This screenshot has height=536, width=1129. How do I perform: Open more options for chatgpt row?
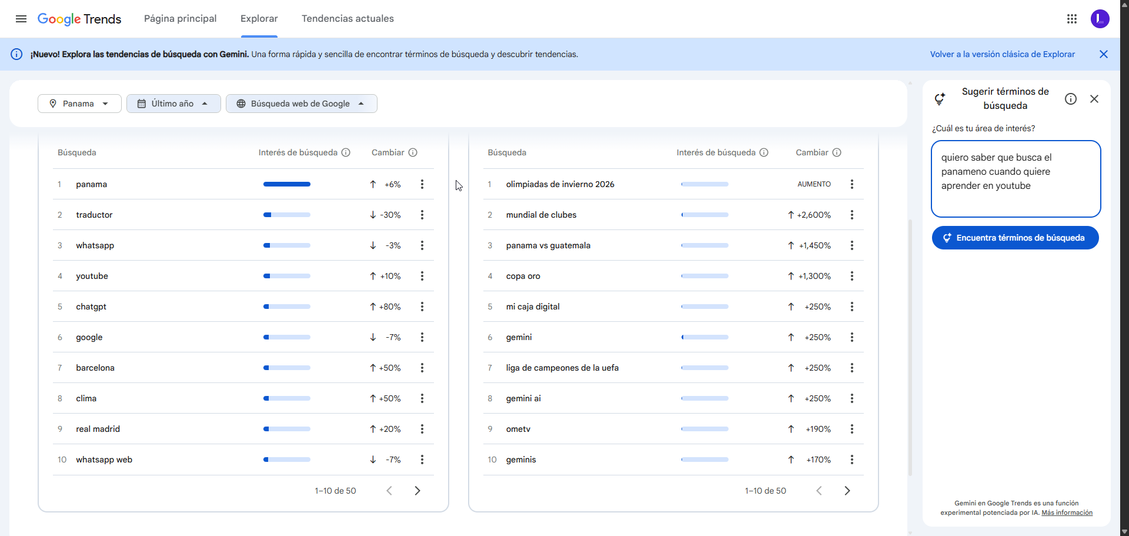click(x=422, y=307)
